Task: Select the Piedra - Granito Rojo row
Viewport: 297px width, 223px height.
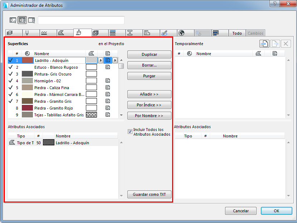Action: pyautogui.click(x=63, y=108)
